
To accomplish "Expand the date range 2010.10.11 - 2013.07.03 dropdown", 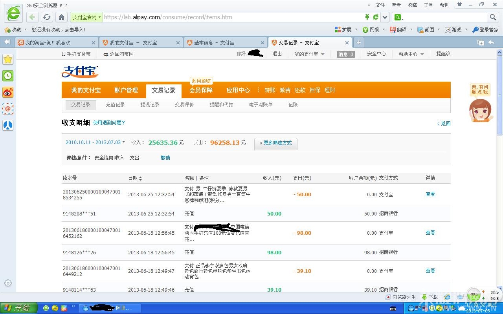I will coord(95,142).
